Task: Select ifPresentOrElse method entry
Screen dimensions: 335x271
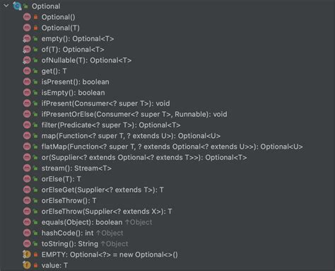Action: 134,115
